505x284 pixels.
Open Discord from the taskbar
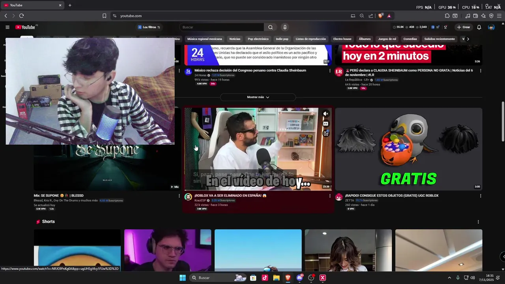pos(299,278)
